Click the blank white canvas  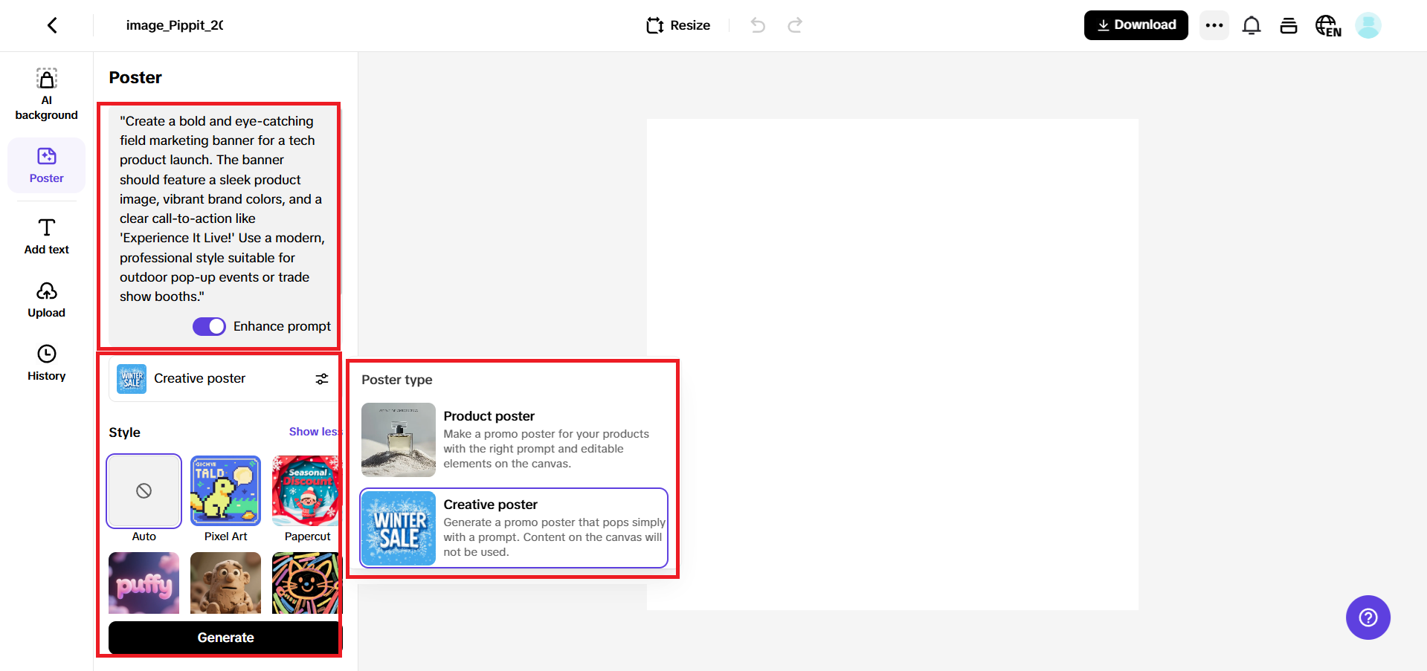click(892, 364)
